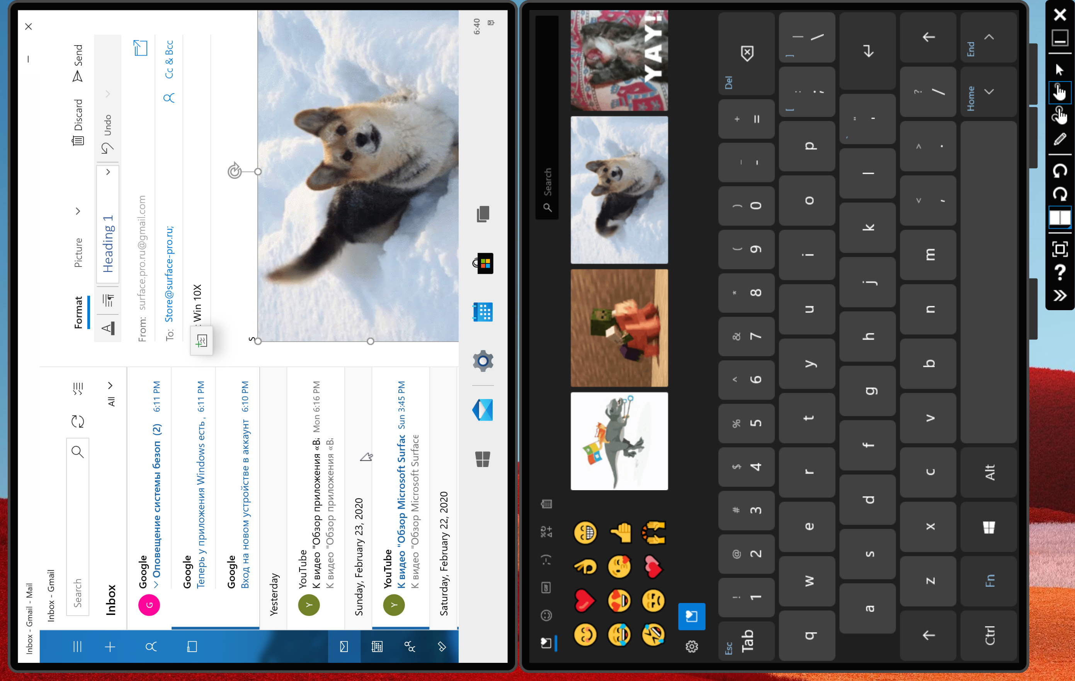
Task: Toggle the blue emoji panel keyboard button
Action: (x=692, y=616)
